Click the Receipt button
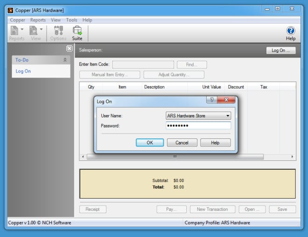308x237 pixels. 93,209
